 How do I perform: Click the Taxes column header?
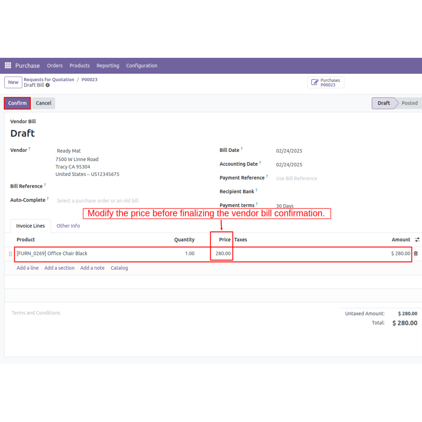pos(241,240)
